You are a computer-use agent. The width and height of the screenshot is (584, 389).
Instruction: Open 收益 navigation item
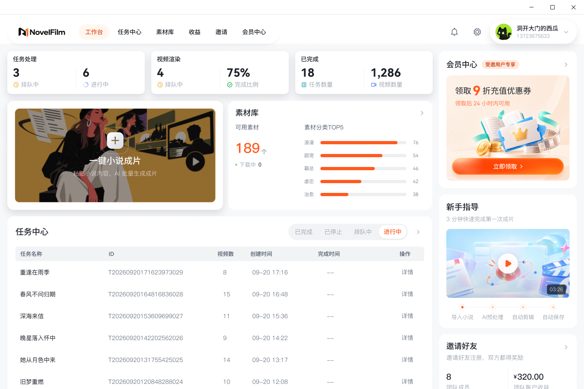pyautogui.click(x=195, y=32)
